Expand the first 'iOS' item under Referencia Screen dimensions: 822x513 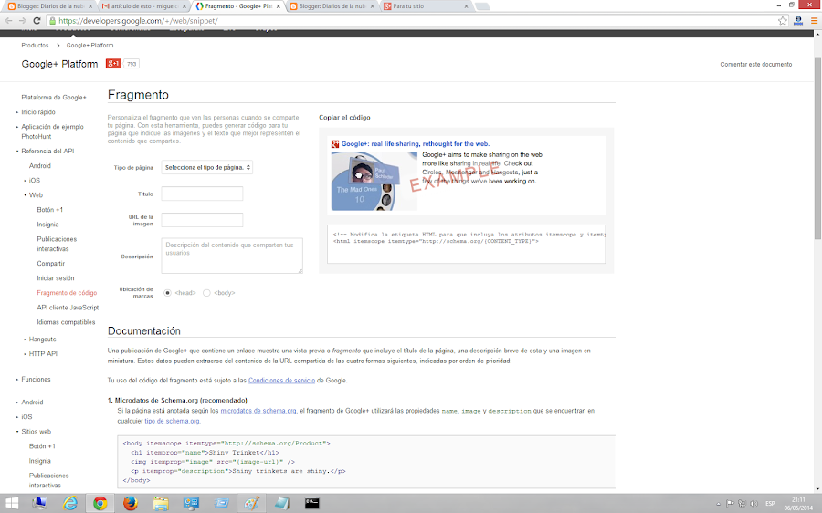(x=35, y=180)
